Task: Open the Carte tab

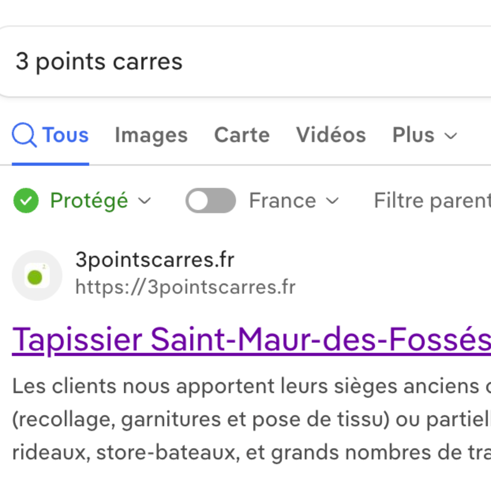Action: click(242, 135)
